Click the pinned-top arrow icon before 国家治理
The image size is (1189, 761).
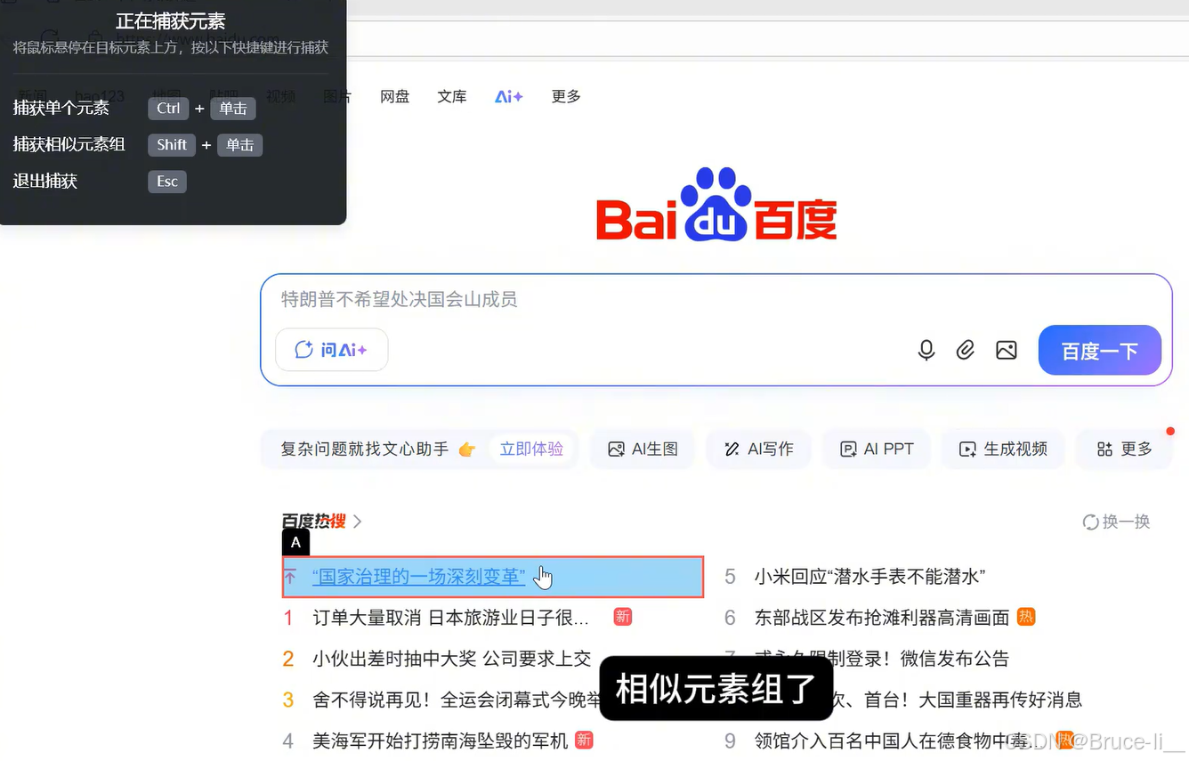point(289,577)
